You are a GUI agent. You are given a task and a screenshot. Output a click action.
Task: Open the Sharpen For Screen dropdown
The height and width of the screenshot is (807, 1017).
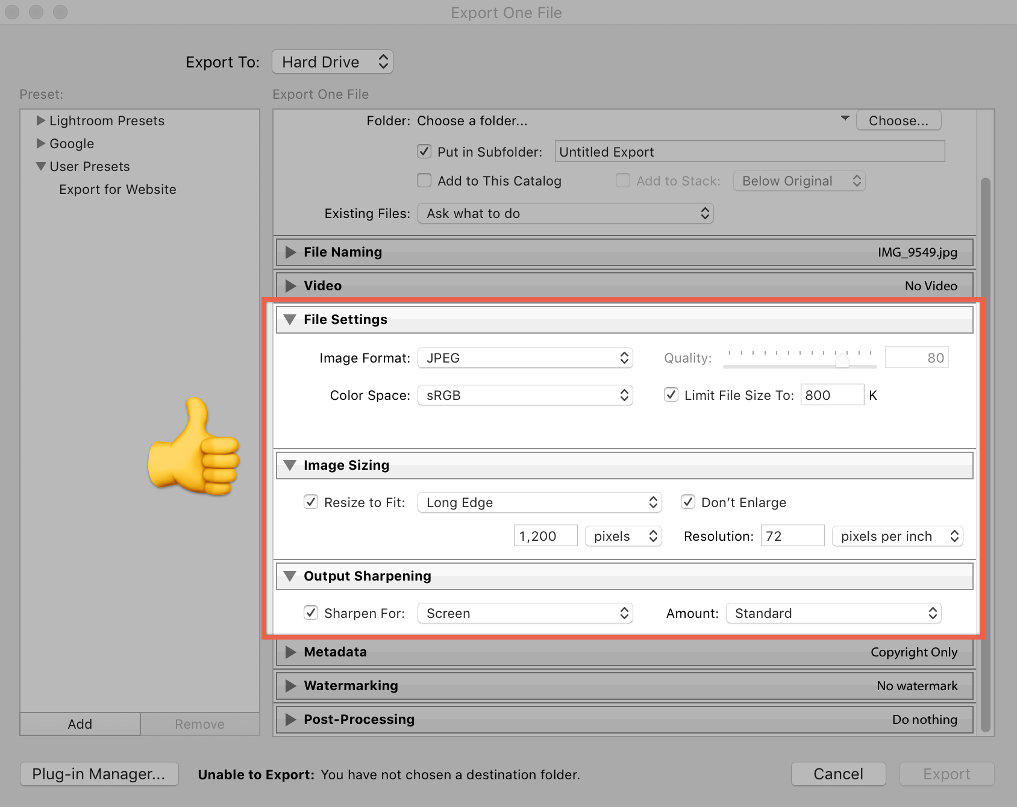tap(525, 613)
